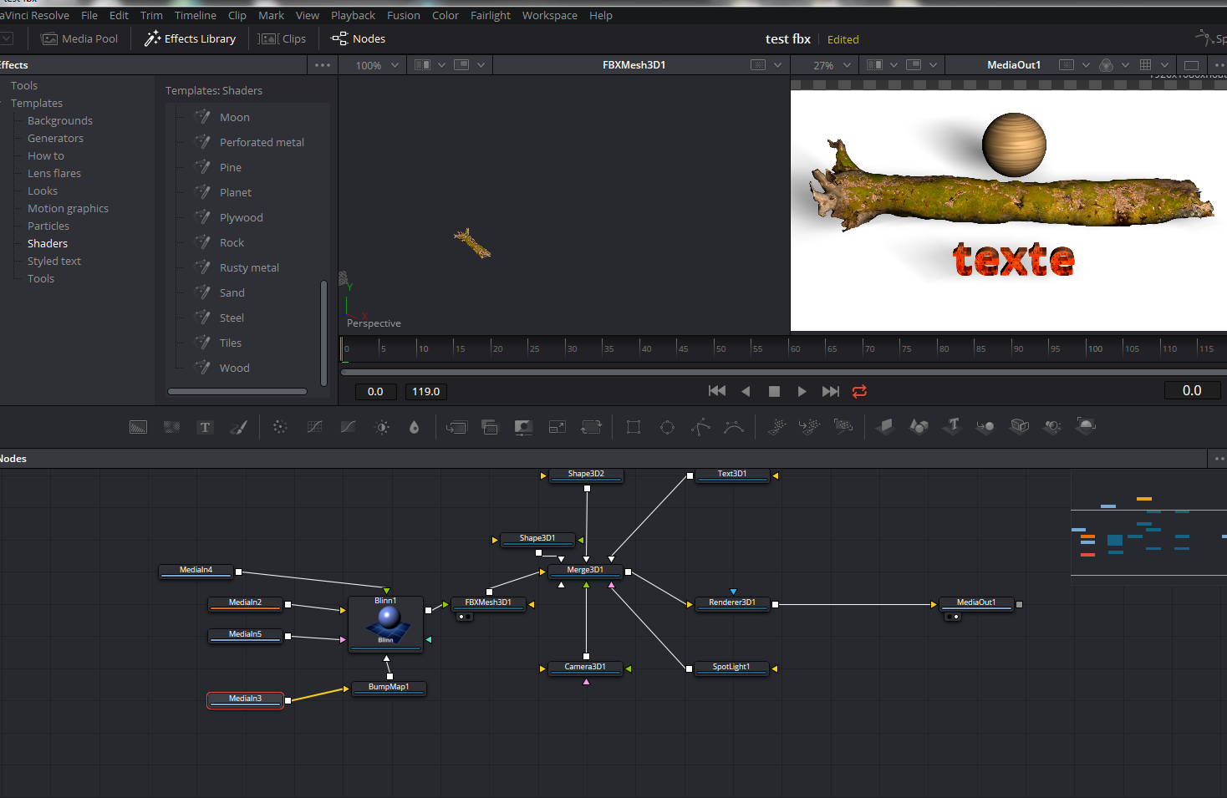
Task: Add a Color Corrector node
Action: click(x=280, y=427)
